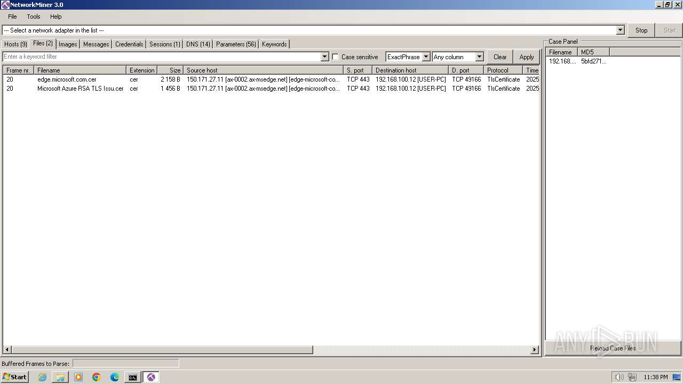683x384 pixels.
Task: Sort by Destination host column header
Action: click(410, 70)
